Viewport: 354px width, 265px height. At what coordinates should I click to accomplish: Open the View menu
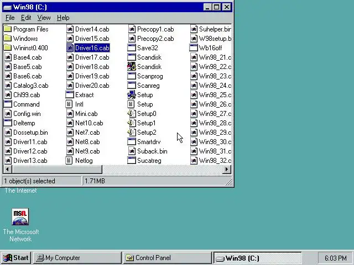click(44, 18)
